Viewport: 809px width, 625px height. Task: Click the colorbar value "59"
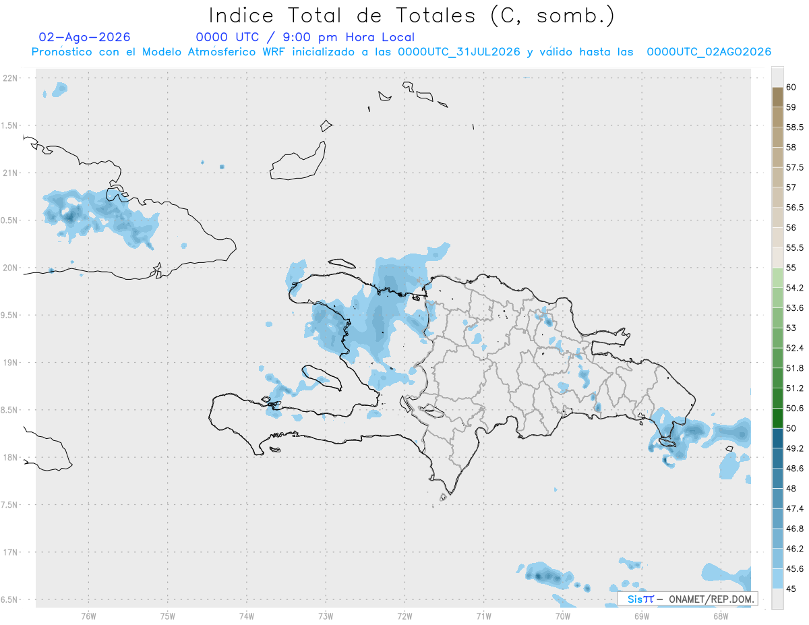(791, 107)
